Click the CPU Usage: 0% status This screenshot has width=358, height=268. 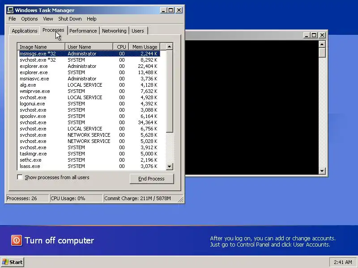[76, 198]
